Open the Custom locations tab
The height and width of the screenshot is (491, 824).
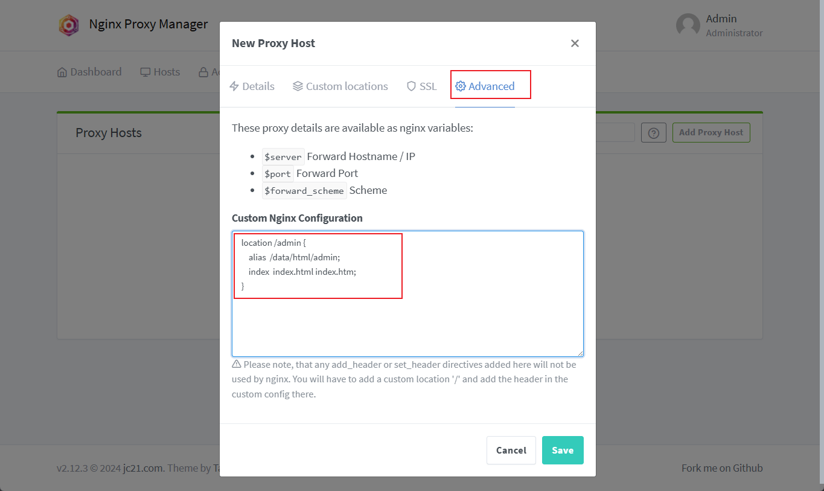tap(340, 86)
